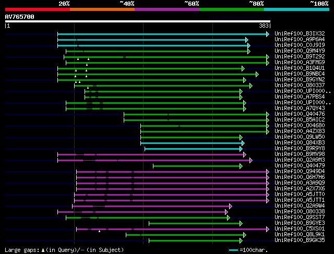Select the UniRef100_O80338 label
Viewport: 334px width, 254px height.
pyautogui.click(x=300, y=212)
